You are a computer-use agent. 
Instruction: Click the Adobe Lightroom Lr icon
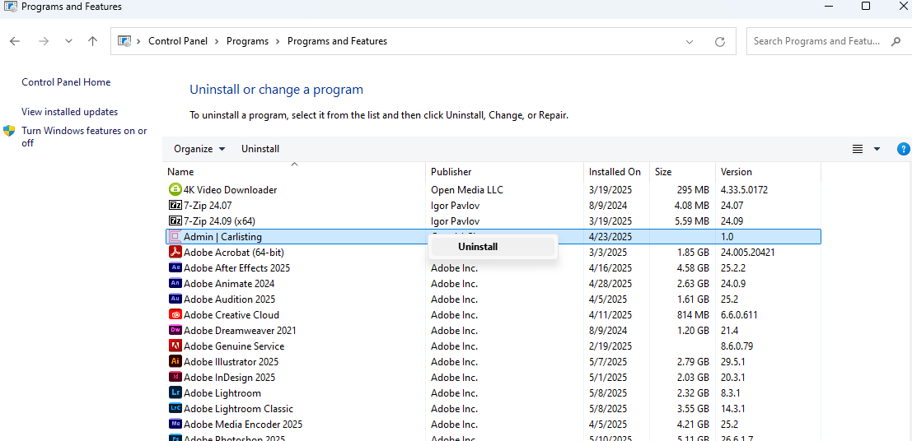[x=175, y=392]
